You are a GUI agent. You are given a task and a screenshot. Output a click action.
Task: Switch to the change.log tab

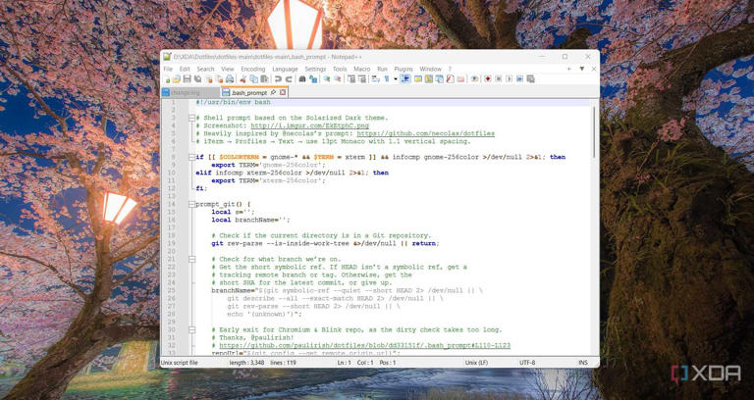click(x=185, y=92)
